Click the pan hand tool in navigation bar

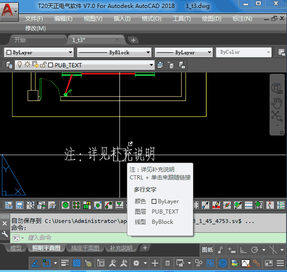click(277, 103)
